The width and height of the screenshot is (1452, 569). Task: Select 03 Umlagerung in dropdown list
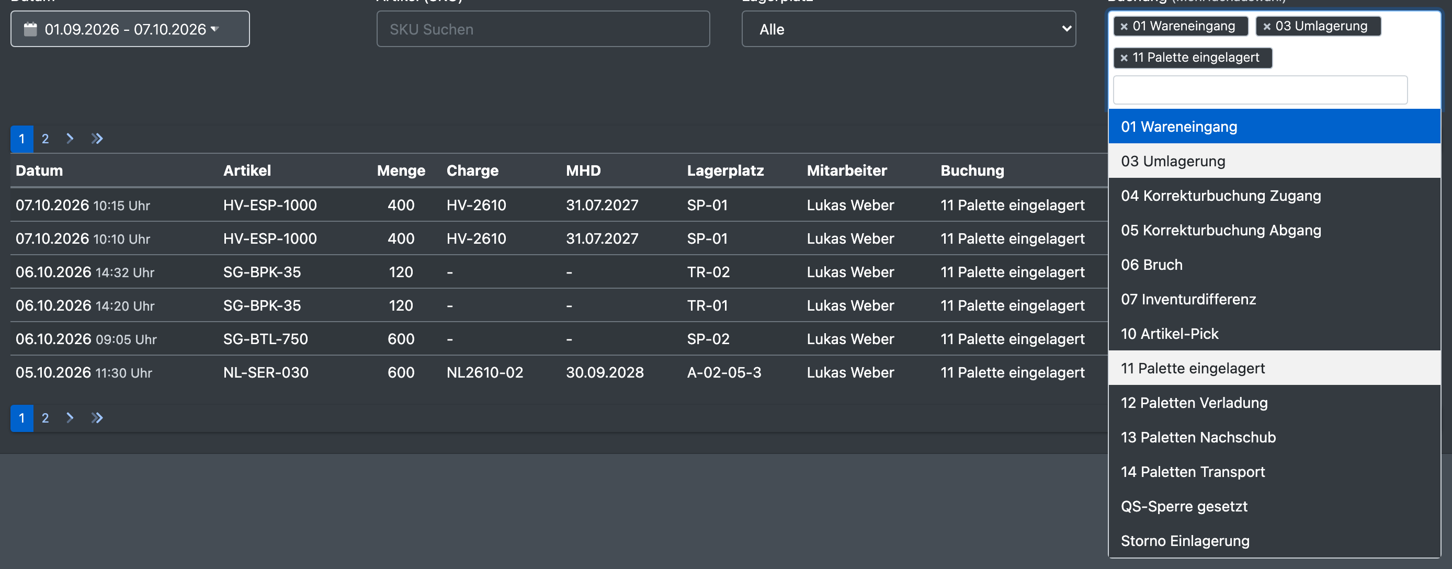click(1274, 161)
